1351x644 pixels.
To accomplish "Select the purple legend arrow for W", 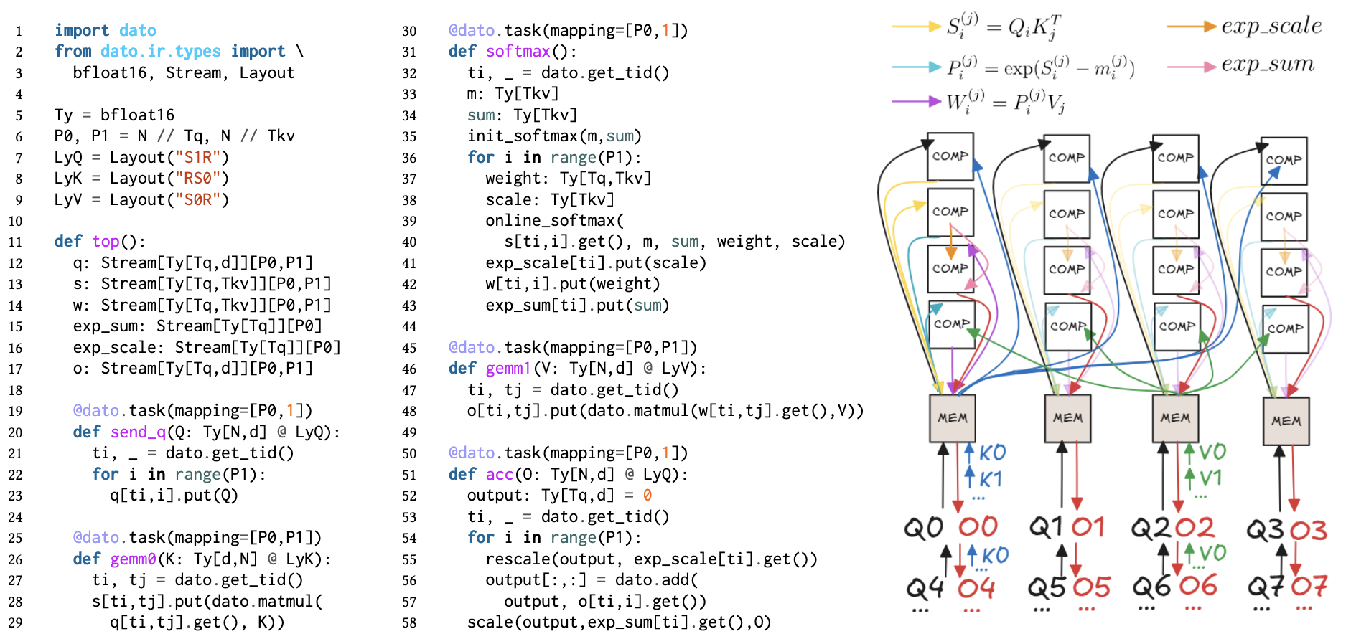I will click(916, 102).
